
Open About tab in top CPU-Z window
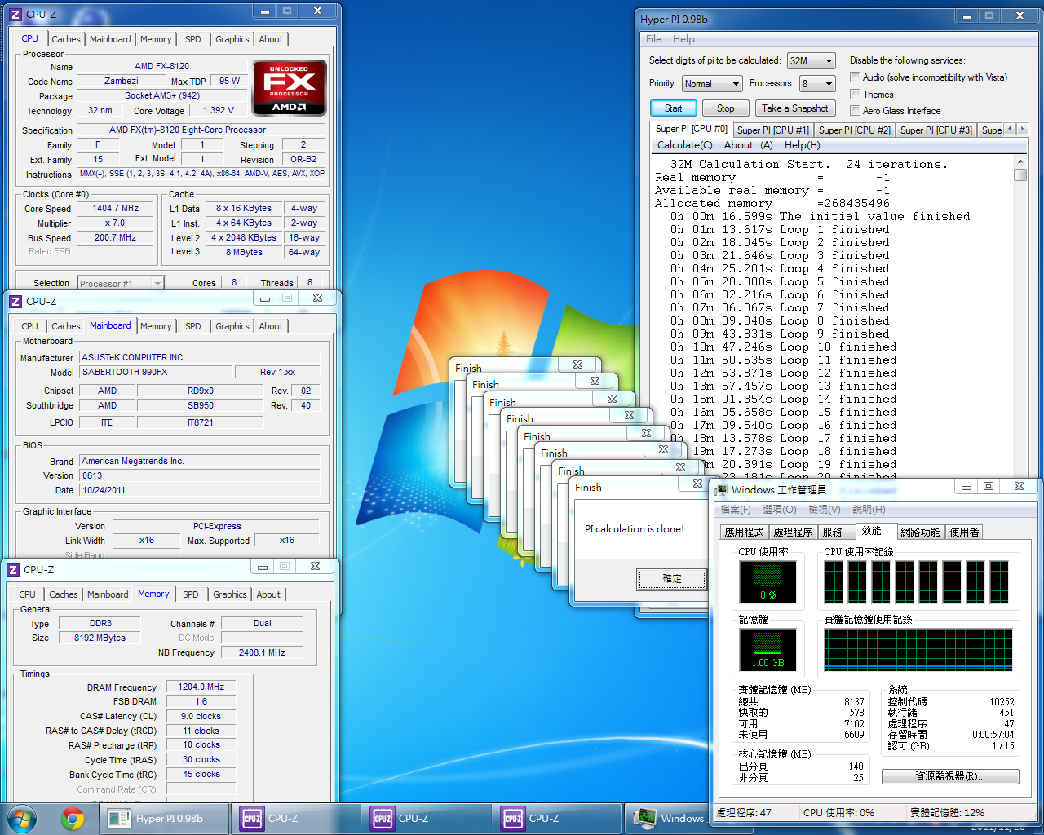(271, 39)
